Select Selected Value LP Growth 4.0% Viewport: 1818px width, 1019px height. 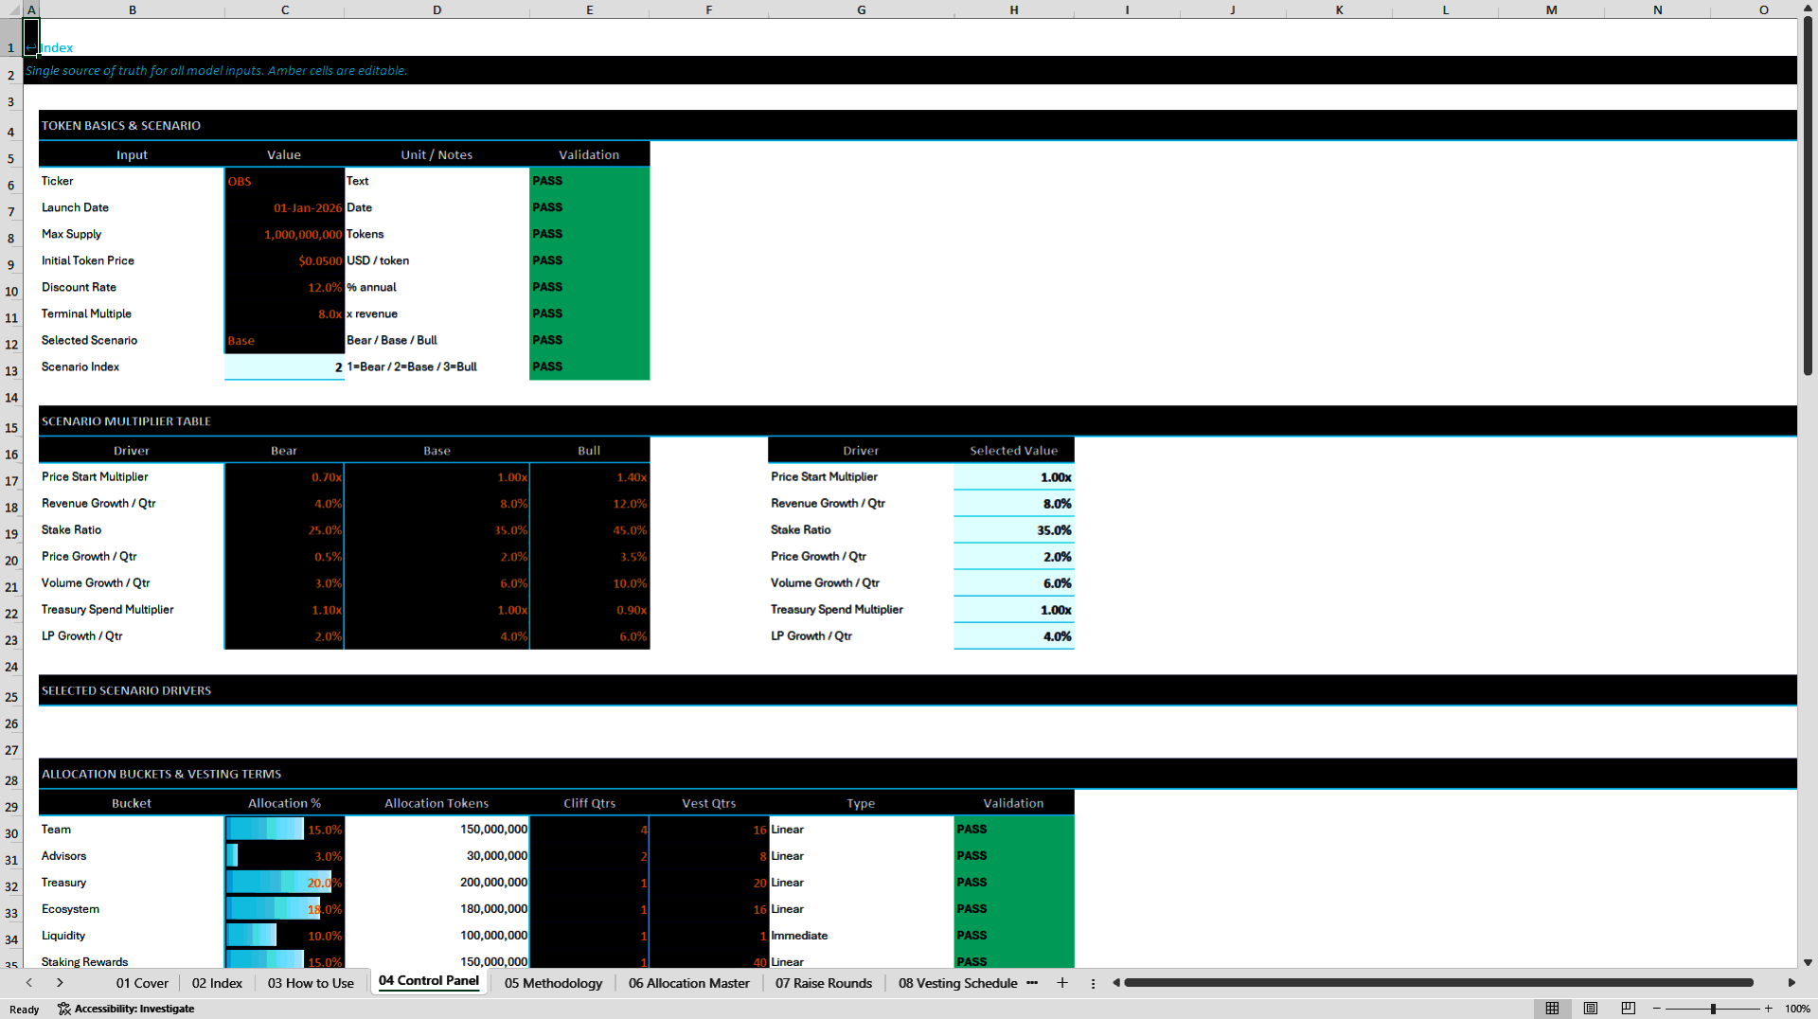(1013, 636)
